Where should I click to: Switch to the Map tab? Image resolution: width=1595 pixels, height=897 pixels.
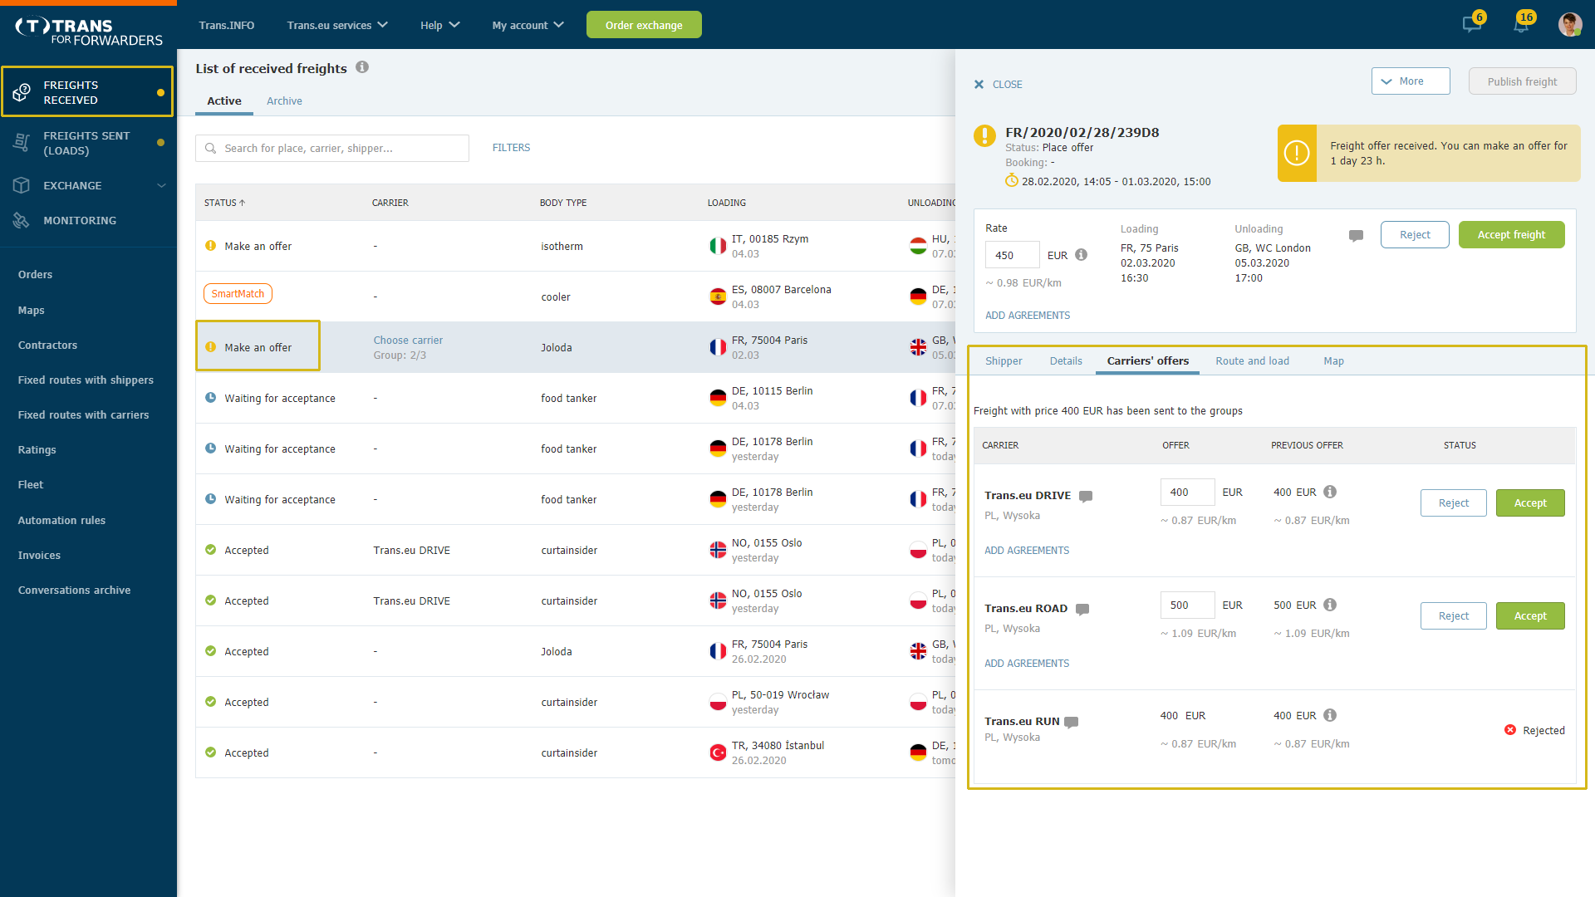1333,360
